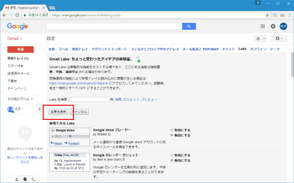
Task: Click the red 作成 compose button
Action: pyautogui.click(x=20, y=49)
